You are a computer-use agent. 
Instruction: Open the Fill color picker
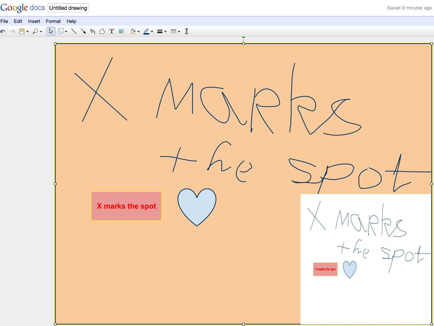pyautogui.click(x=133, y=31)
